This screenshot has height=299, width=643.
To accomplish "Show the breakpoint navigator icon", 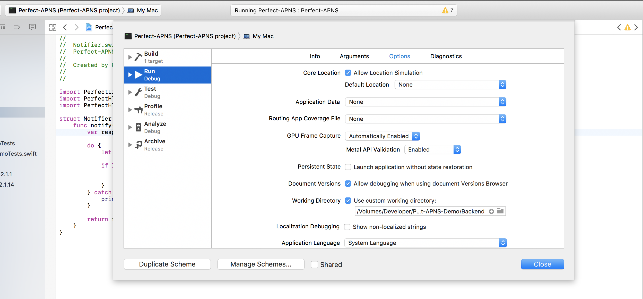I will [x=17, y=27].
